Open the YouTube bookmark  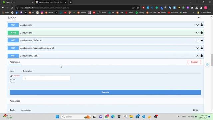(173, 13)
